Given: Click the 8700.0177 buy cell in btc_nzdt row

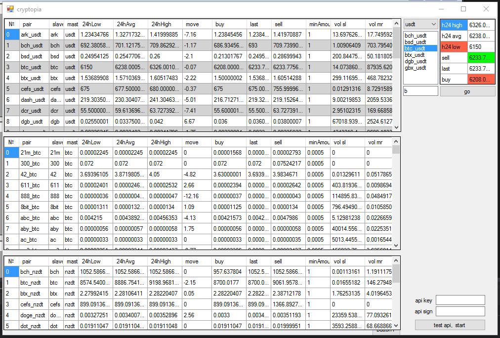Looking at the screenshot, I should tap(229, 283).
